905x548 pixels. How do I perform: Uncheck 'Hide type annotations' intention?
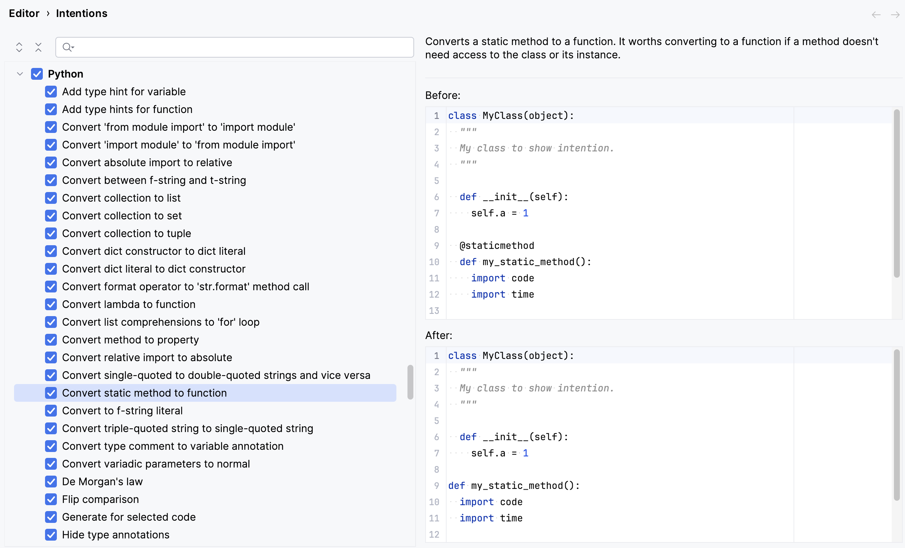(x=51, y=535)
